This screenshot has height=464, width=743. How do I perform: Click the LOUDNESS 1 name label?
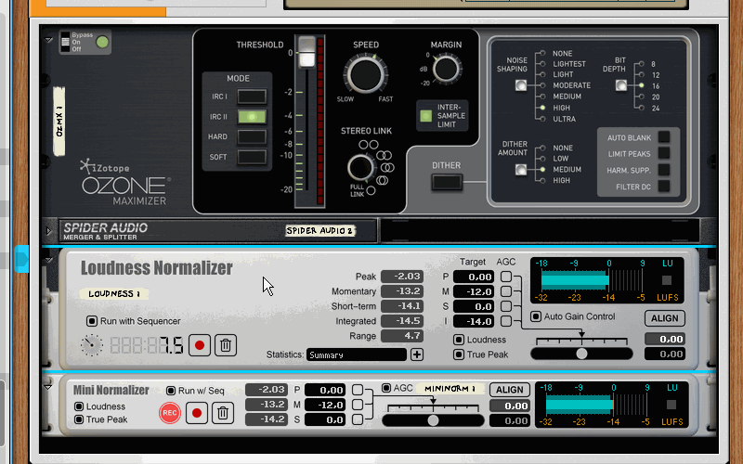coord(113,293)
